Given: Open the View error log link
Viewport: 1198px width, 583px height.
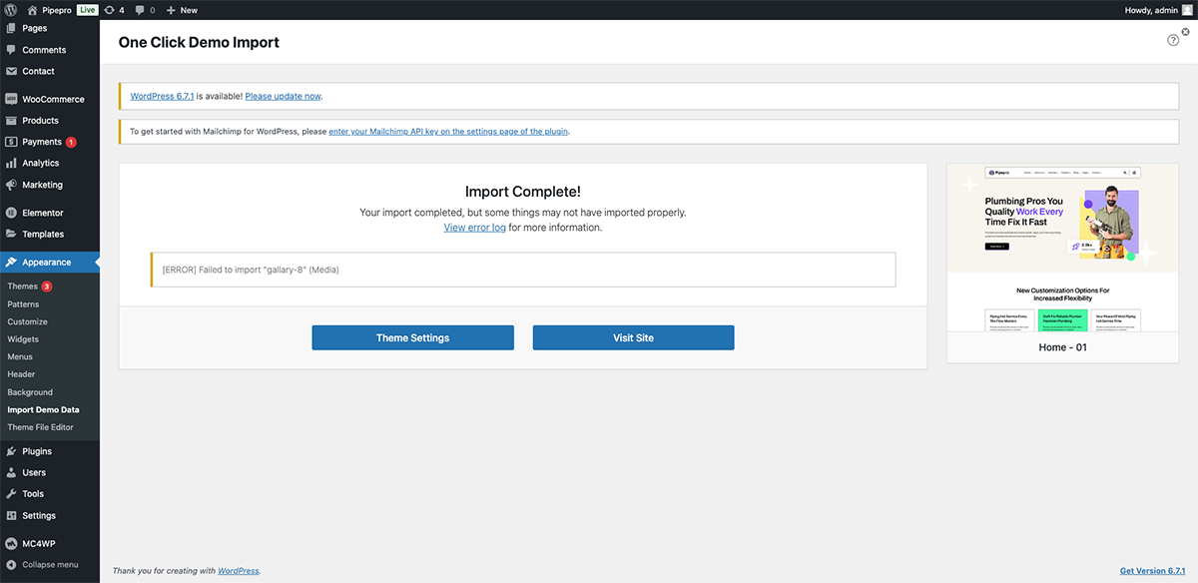Looking at the screenshot, I should pyautogui.click(x=474, y=228).
